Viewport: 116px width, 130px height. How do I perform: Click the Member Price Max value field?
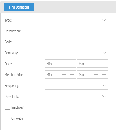pyautogui.click(x=85, y=74)
